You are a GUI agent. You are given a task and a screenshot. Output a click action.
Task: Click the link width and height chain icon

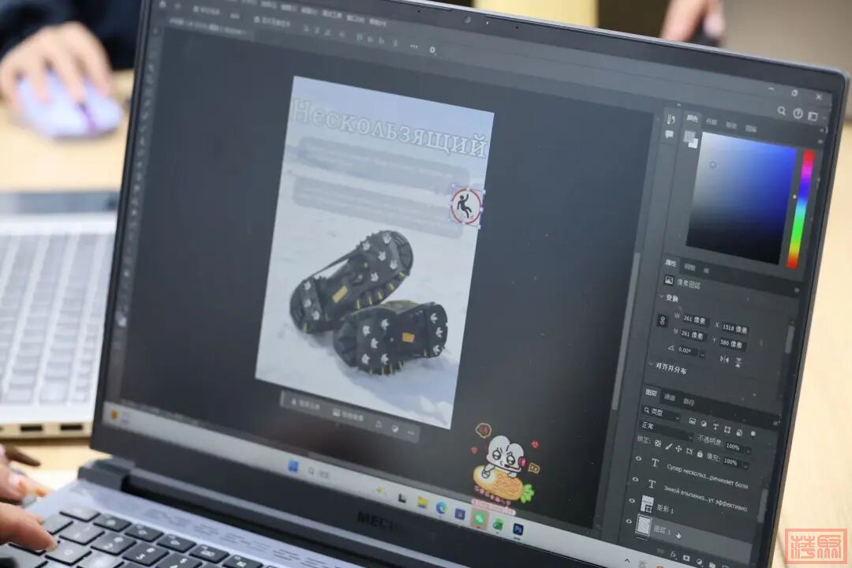663,321
